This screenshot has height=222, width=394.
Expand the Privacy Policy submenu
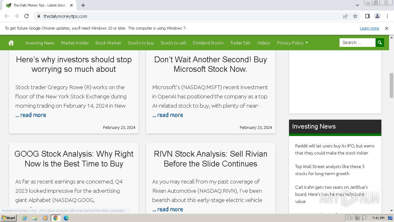click(x=307, y=43)
